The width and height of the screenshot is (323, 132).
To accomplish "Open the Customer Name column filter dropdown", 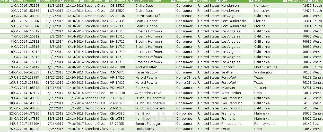I will 173,1.
